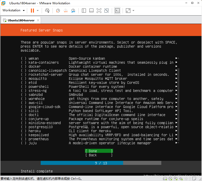Image resolution: width=202 pixels, height=181 pixels.
Task: Click the Back button
Action: click(99, 155)
